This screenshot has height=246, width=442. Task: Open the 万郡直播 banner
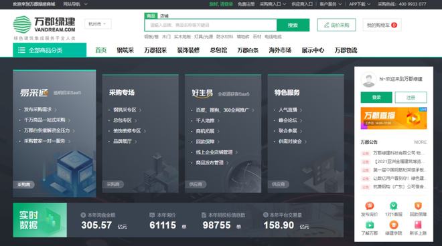coord(394,118)
